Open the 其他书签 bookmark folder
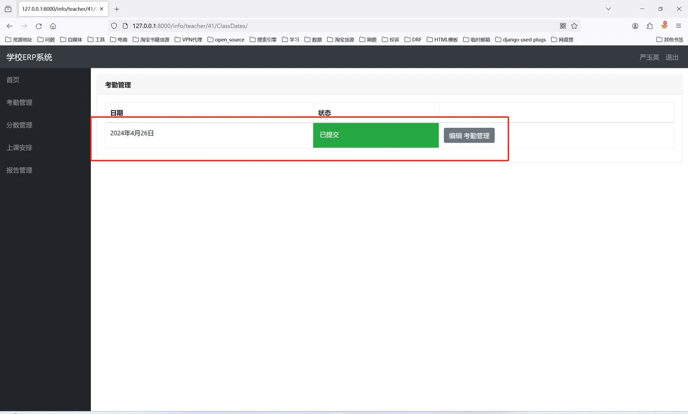The width and height of the screenshot is (688, 414). [x=670, y=39]
